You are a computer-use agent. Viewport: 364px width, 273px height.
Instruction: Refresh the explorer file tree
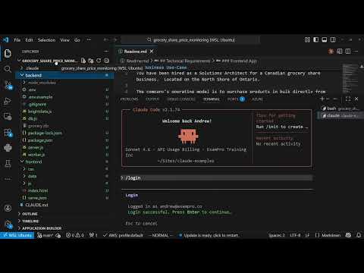(99, 61)
